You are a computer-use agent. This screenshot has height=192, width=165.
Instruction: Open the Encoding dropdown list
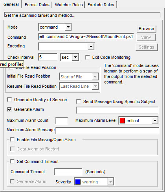pos(91,47)
